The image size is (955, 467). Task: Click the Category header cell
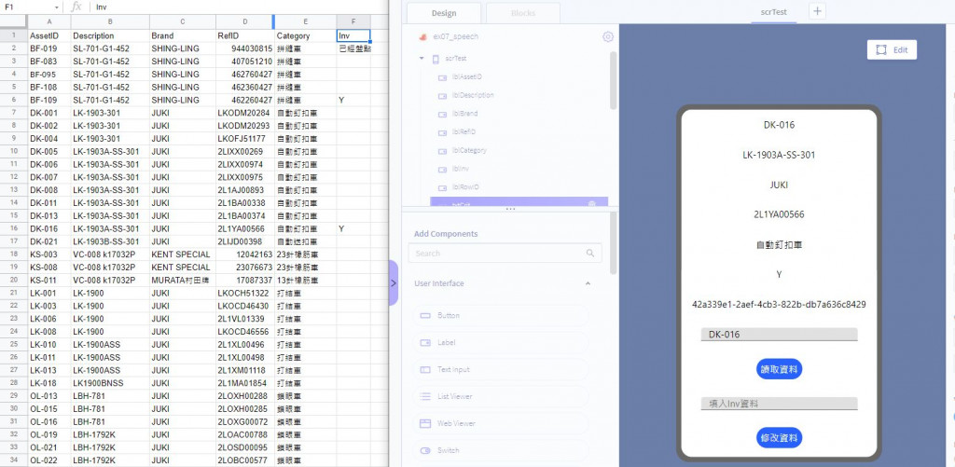pyautogui.click(x=305, y=36)
